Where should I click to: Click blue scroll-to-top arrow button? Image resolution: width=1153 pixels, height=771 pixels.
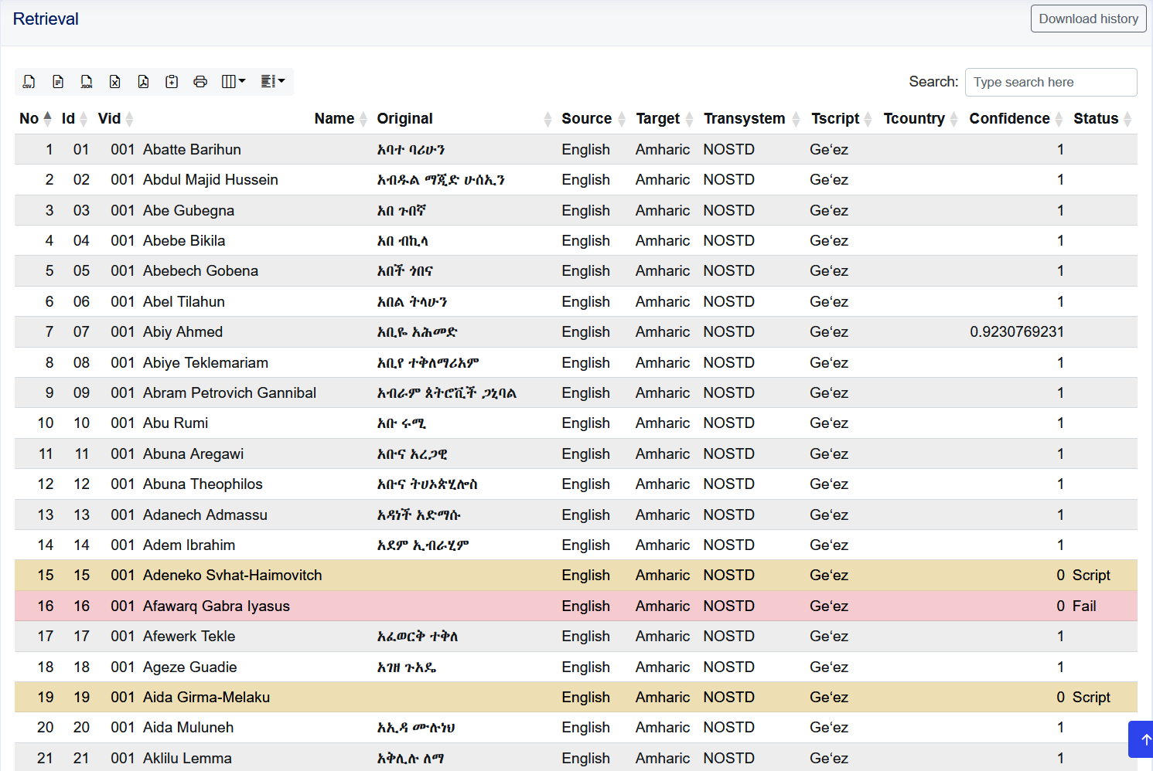pos(1141,739)
